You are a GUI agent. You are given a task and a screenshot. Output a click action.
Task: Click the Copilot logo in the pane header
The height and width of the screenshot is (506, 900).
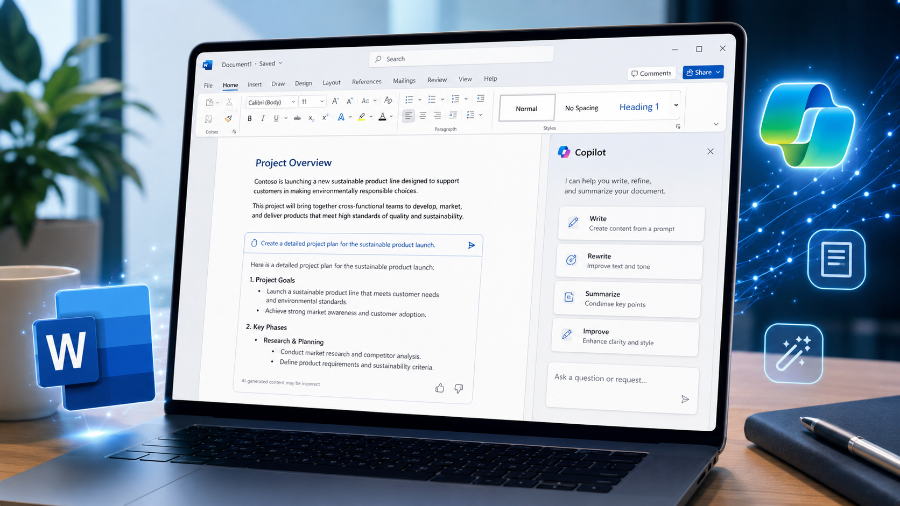pyautogui.click(x=564, y=152)
